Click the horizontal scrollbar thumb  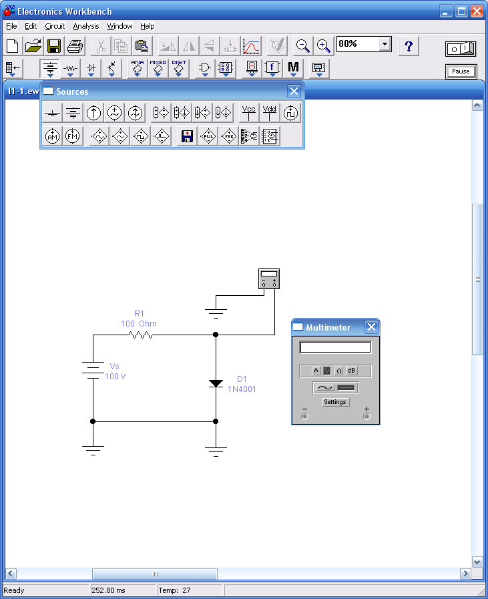pyautogui.click(x=155, y=574)
